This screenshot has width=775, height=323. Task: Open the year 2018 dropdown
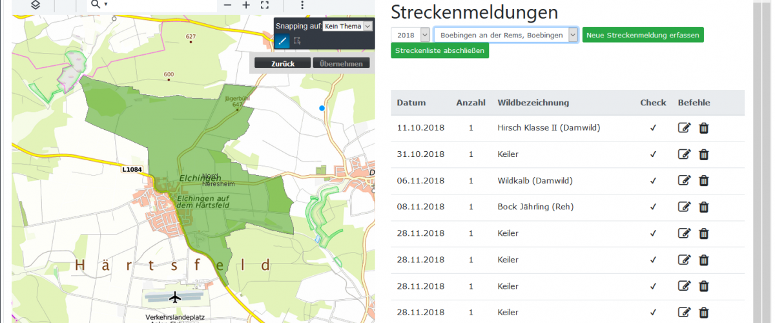click(411, 35)
